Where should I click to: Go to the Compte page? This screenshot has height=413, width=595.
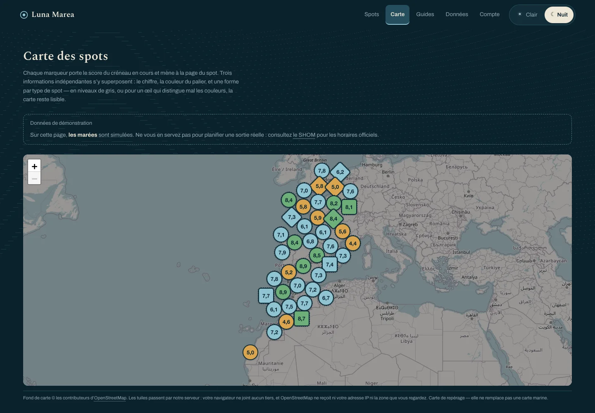(490, 14)
